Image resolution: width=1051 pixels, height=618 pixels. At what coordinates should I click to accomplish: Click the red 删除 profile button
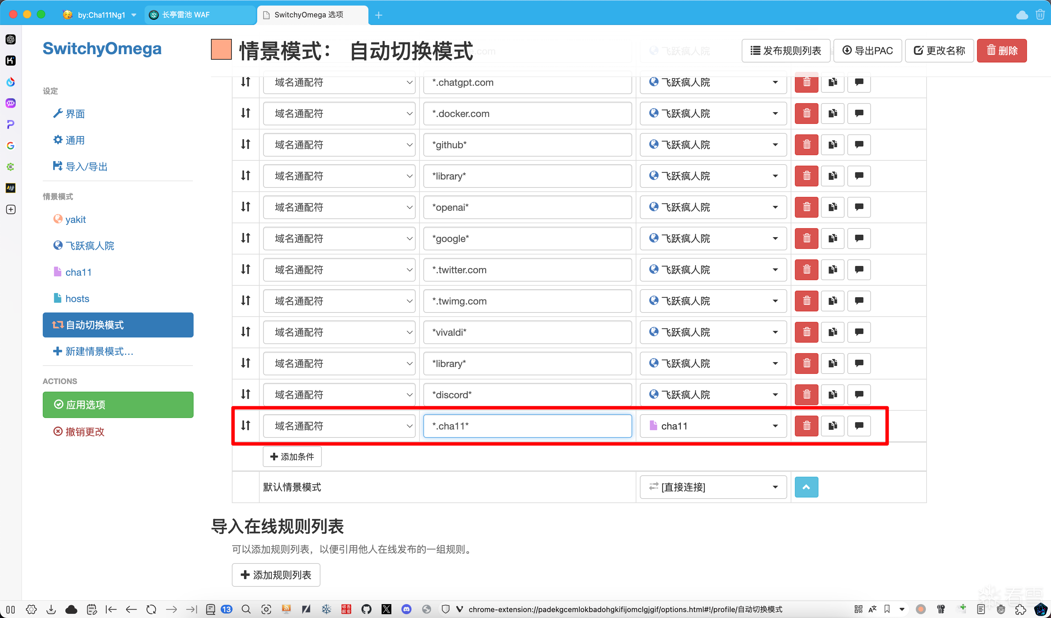coord(1002,50)
